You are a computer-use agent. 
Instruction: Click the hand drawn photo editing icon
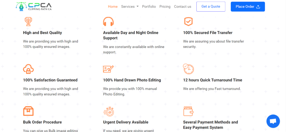click(x=108, y=69)
